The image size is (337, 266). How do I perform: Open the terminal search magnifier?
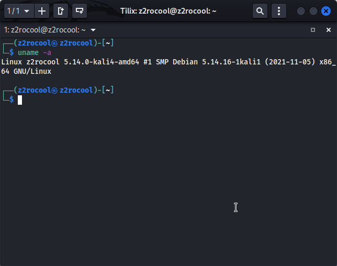coord(260,11)
